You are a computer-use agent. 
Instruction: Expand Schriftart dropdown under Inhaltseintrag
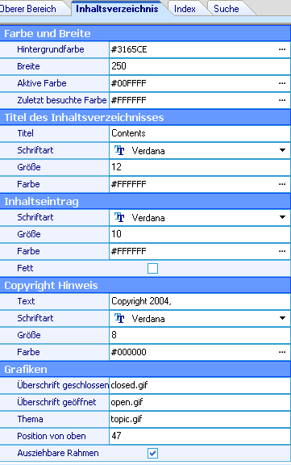282,217
